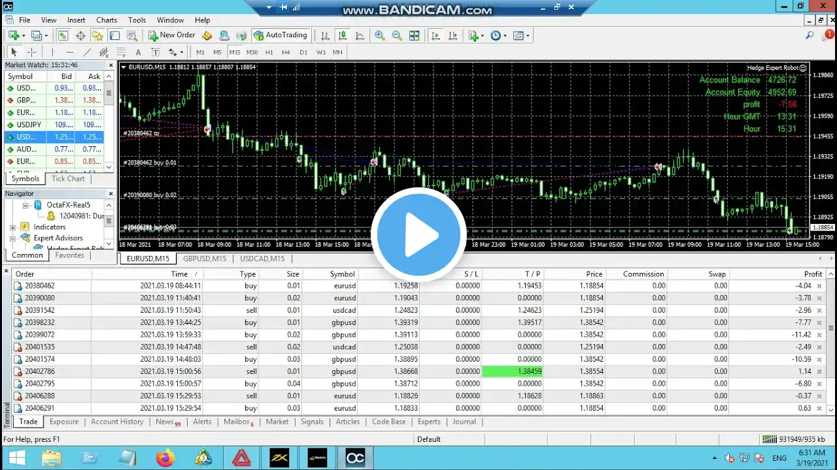Image resolution: width=837 pixels, height=470 pixels.
Task: Select the M5 timeframe button
Action: (x=217, y=52)
